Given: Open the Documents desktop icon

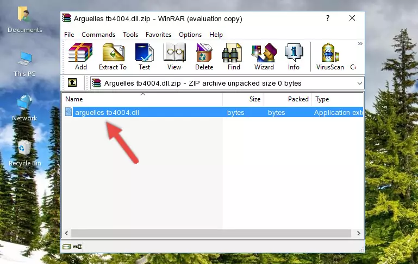Looking at the screenshot, I should [25, 20].
